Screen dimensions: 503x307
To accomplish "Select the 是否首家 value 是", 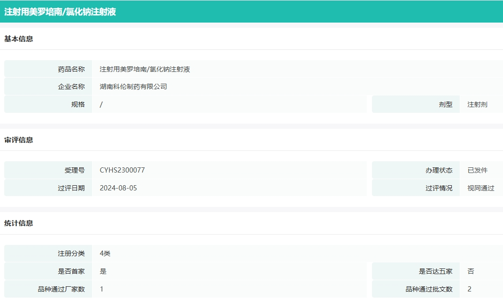I will click(x=103, y=271).
